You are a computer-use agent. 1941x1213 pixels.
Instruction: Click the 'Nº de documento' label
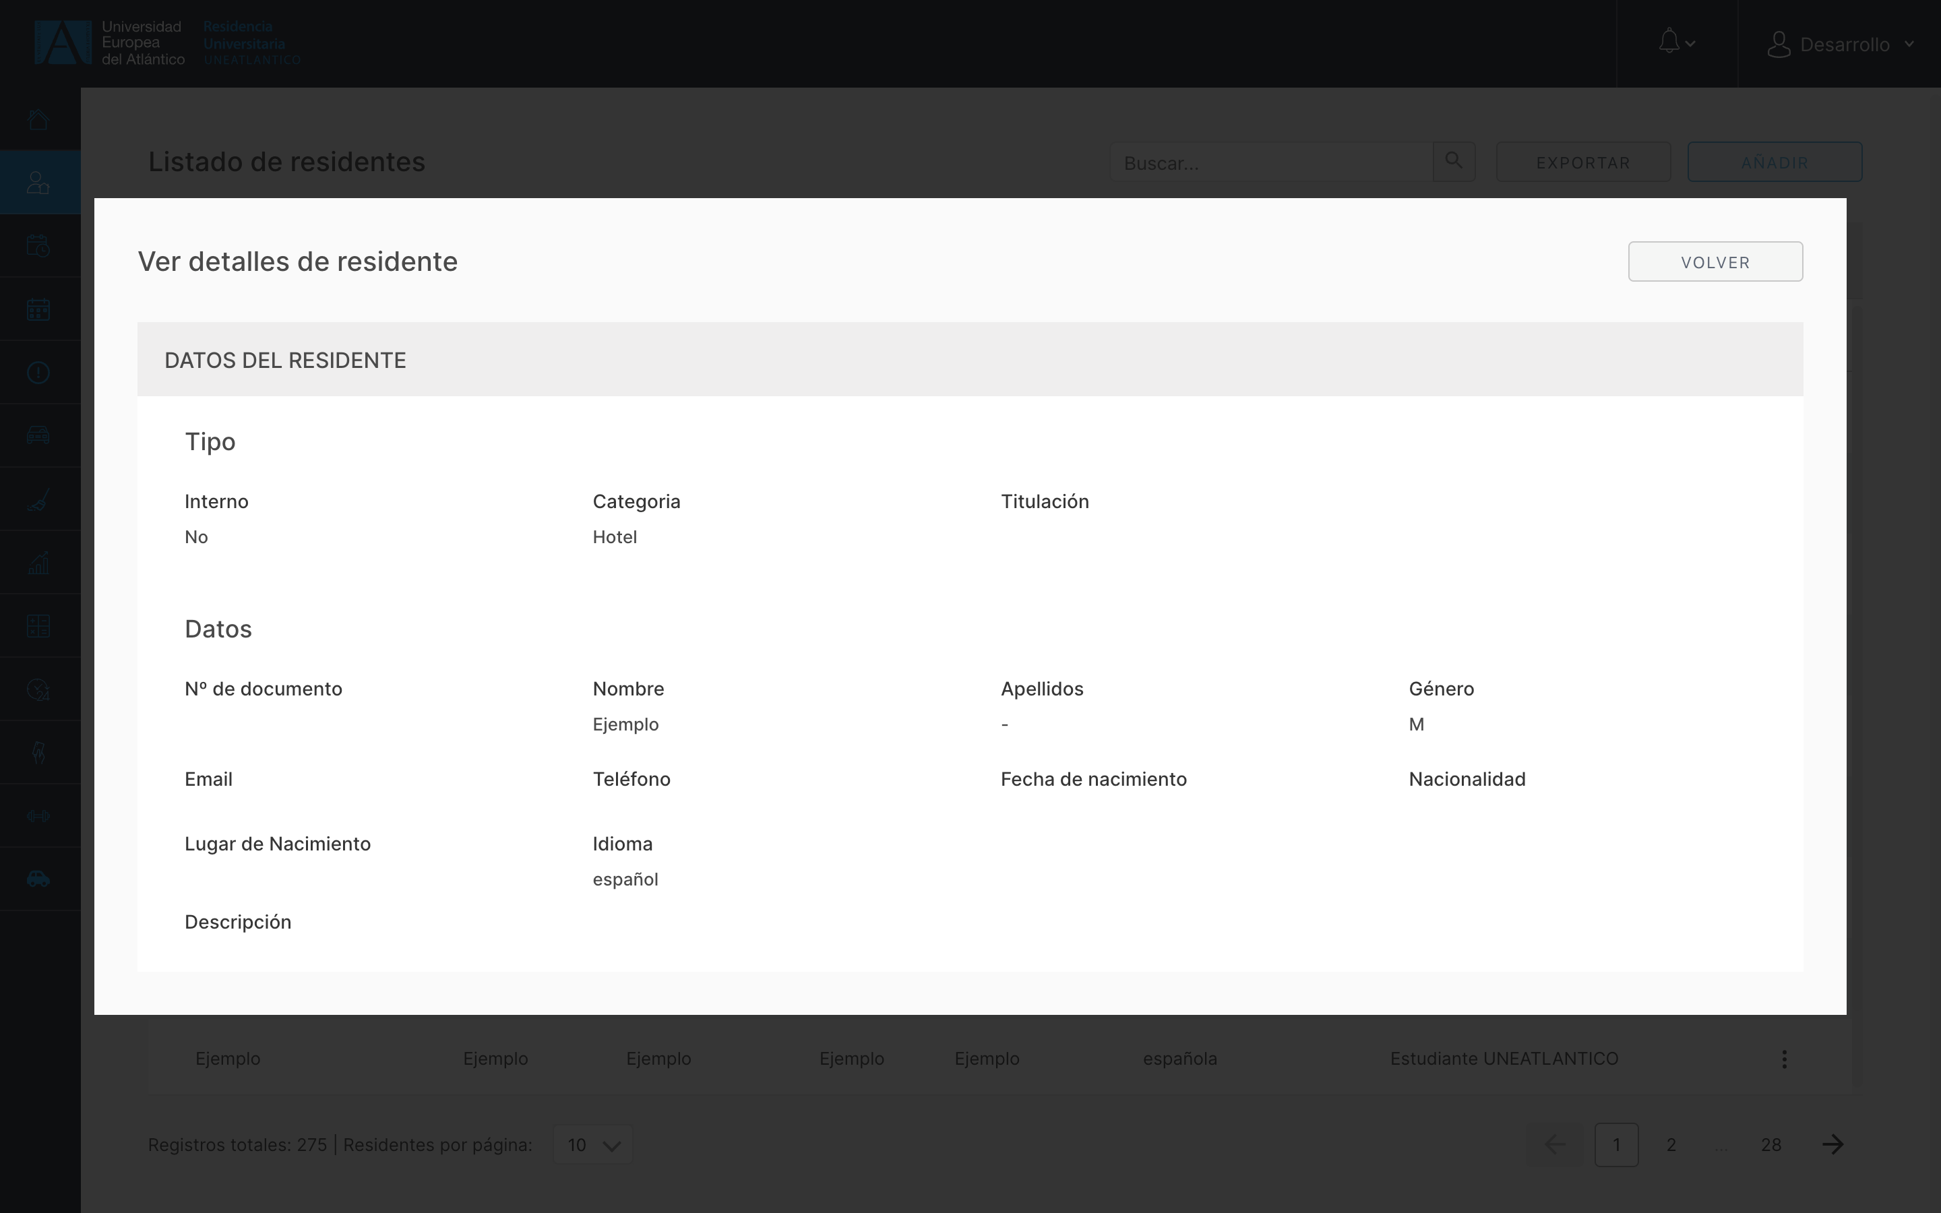[x=263, y=689]
